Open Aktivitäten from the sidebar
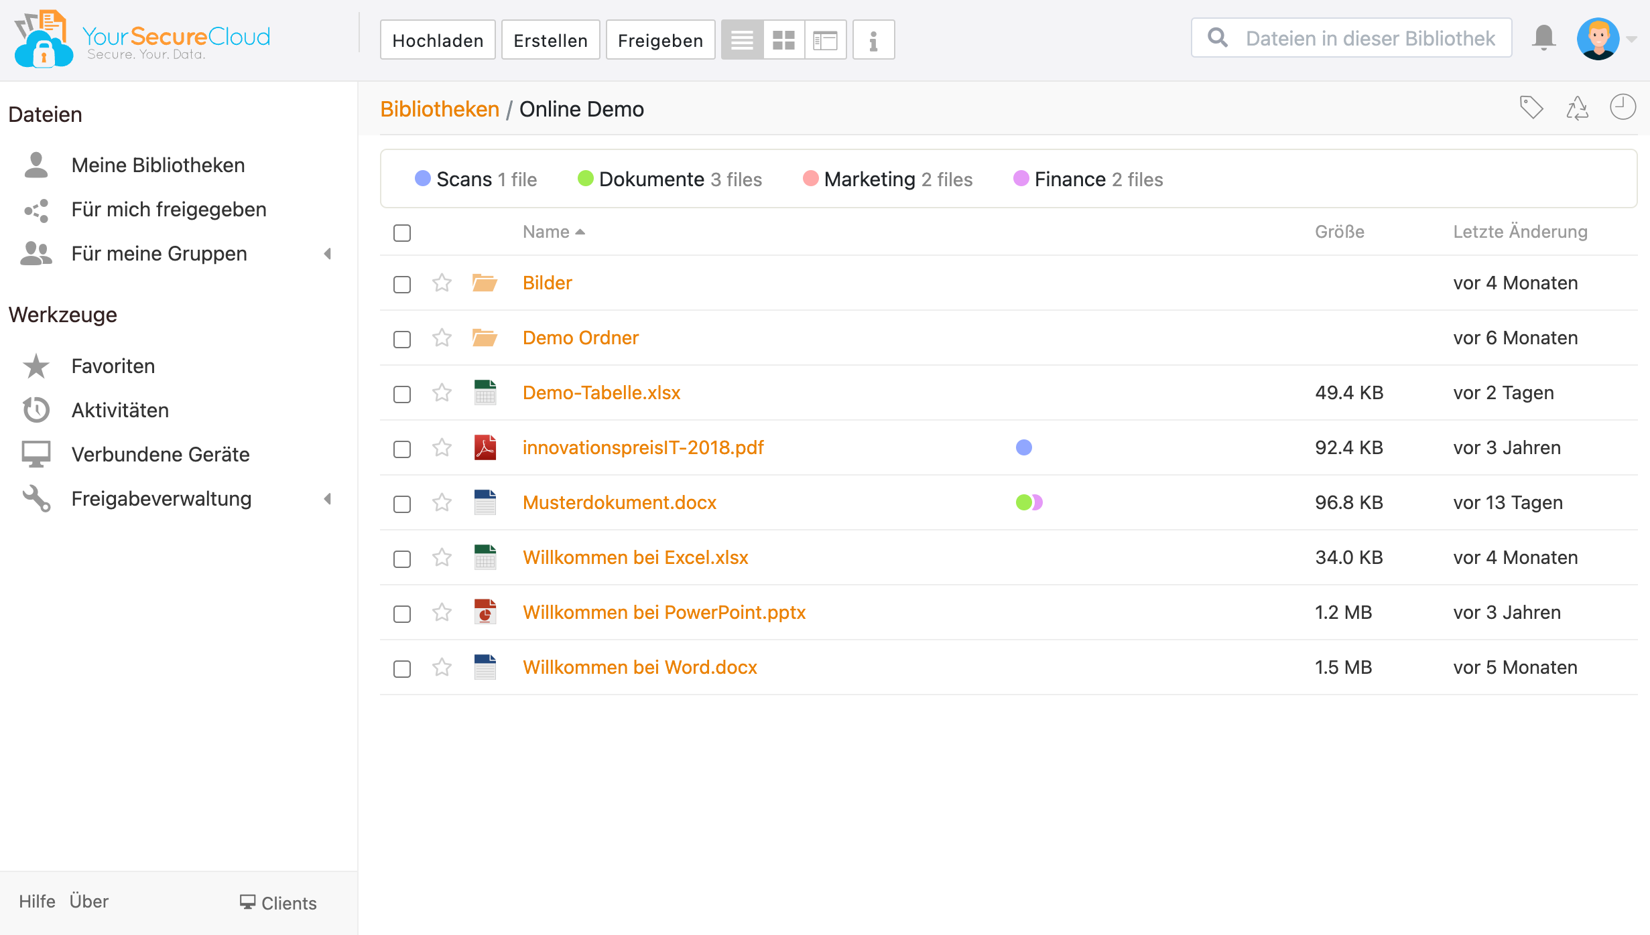The image size is (1650, 935). [120, 410]
